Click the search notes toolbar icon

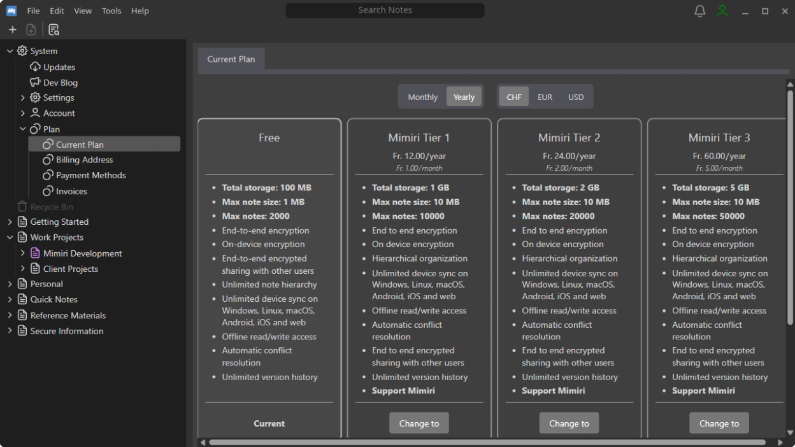[54, 30]
